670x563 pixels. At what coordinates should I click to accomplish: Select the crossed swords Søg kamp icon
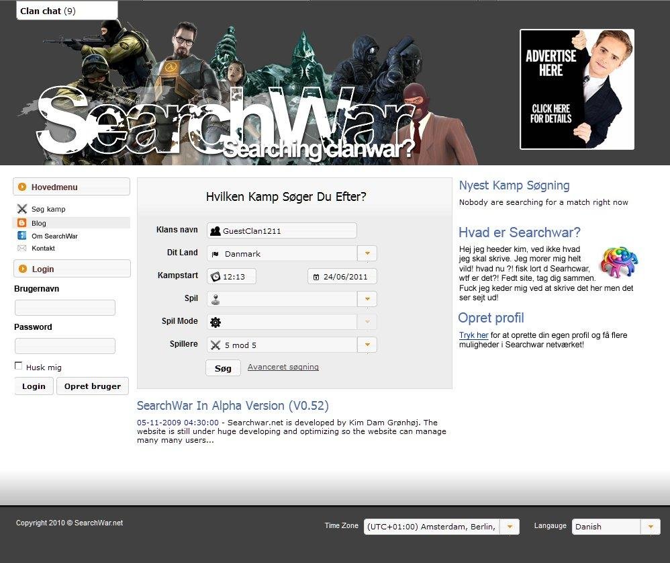[21, 209]
